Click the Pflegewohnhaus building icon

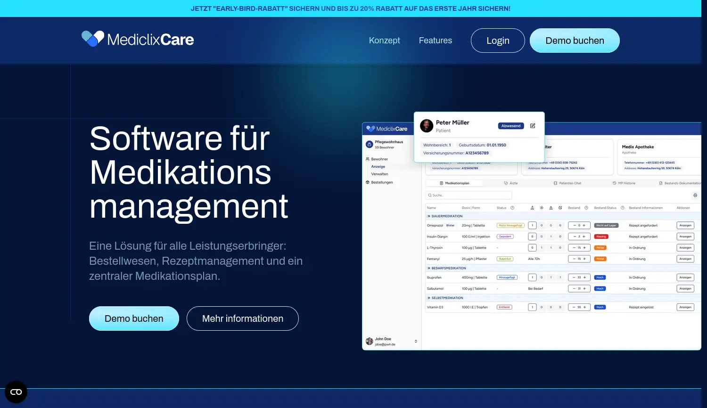tap(370, 144)
